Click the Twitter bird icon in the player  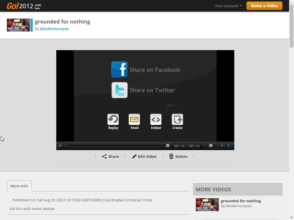pos(119,90)
